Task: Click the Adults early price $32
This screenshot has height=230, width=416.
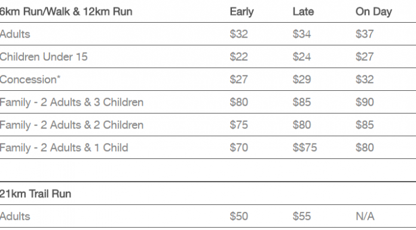Action: click(238, 34)
